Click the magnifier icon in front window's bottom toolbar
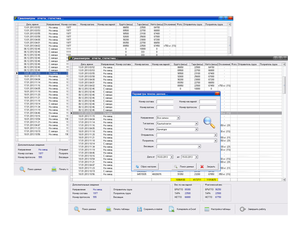Image resolution: width=305 pixels, height=229 pixels. [77, 209]
